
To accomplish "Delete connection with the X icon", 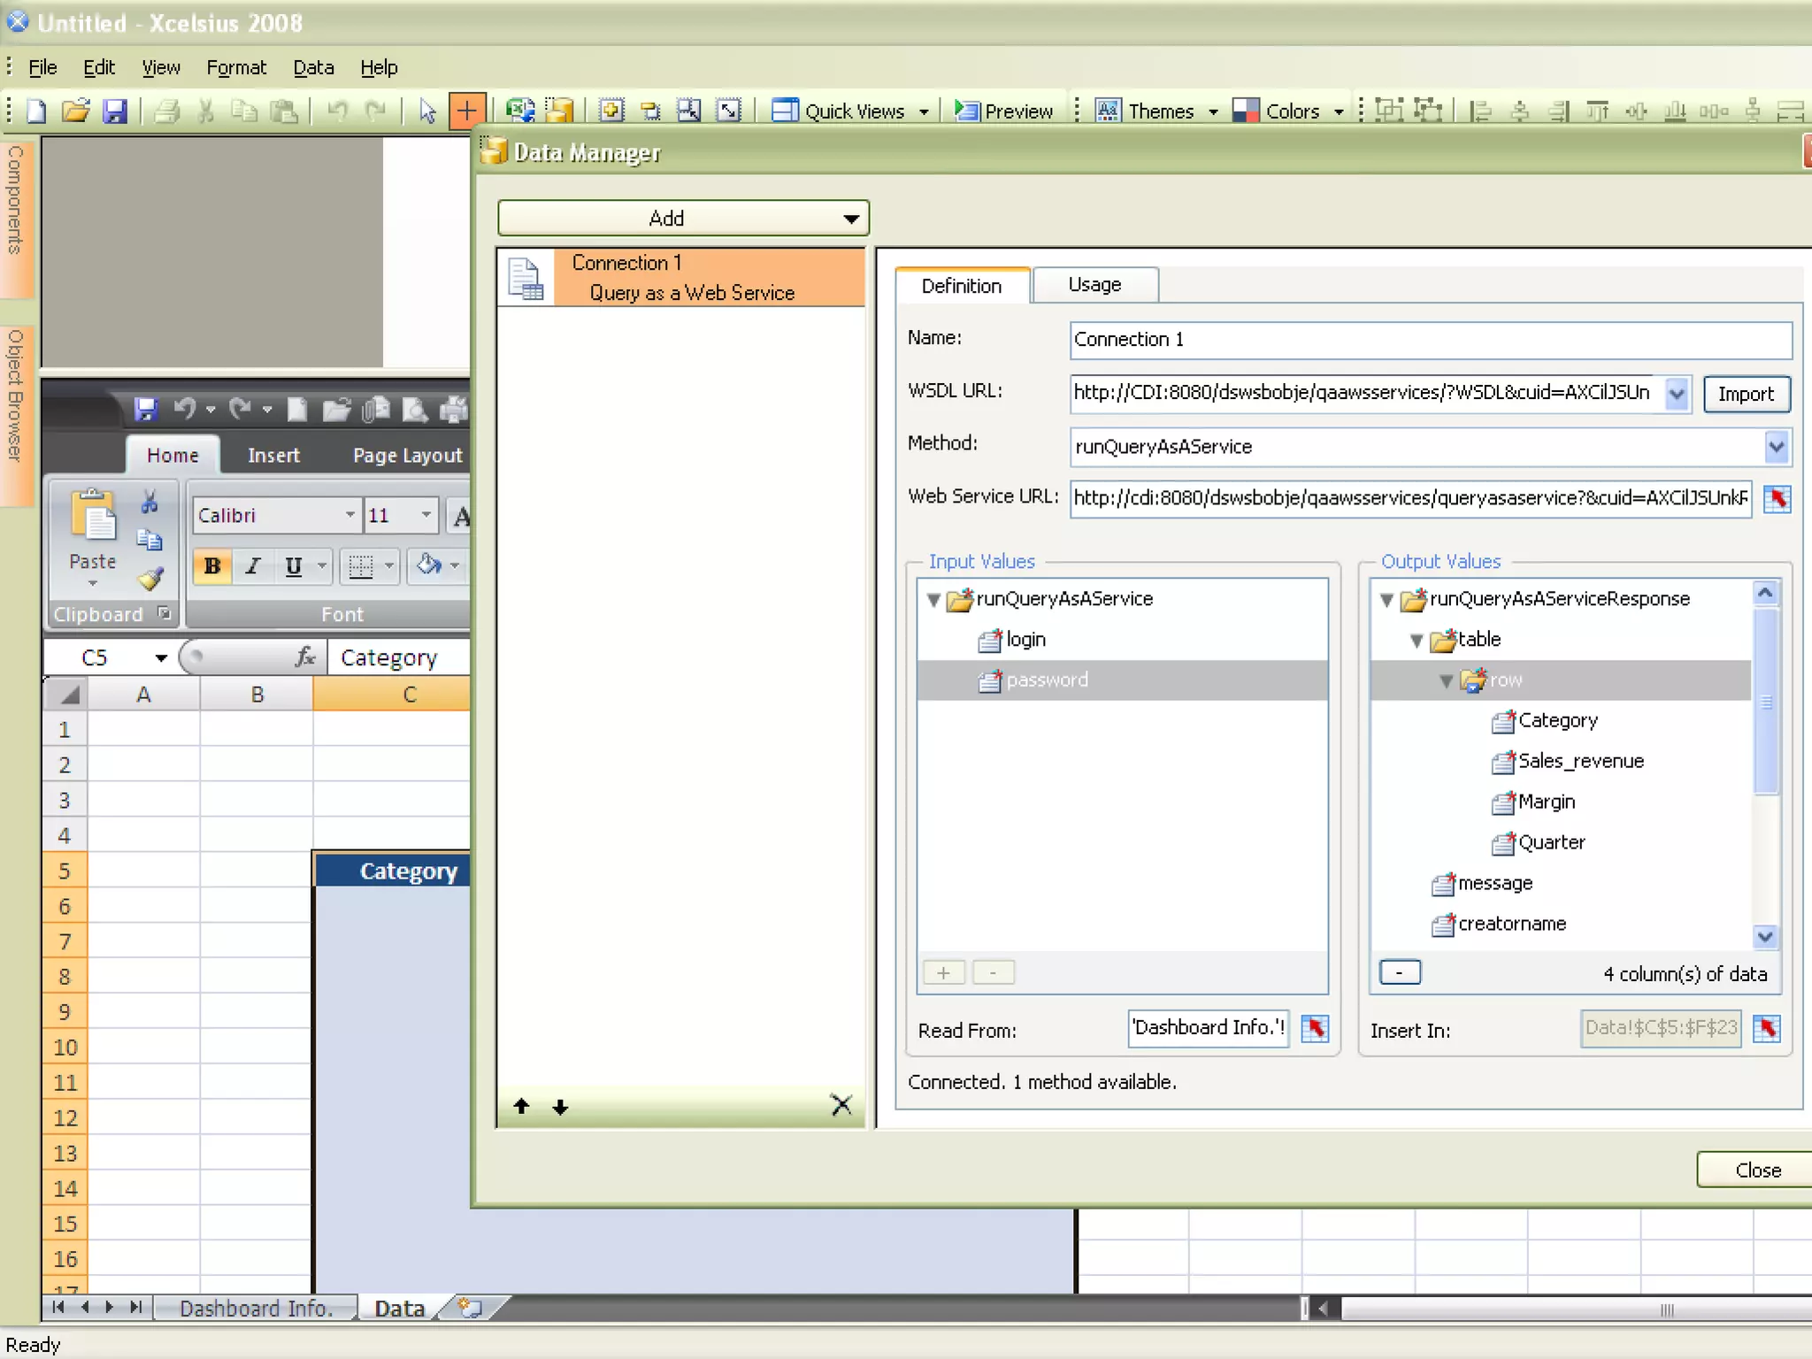I will [x=841, y=1105].
